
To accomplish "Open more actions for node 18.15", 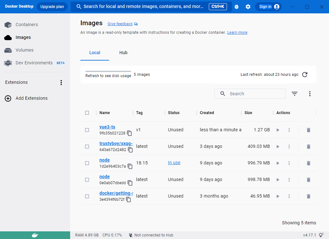I will click(x=289, y=163).
